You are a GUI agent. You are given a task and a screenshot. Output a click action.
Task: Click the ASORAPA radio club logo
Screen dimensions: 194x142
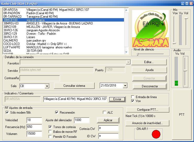[x=150, y=28]
